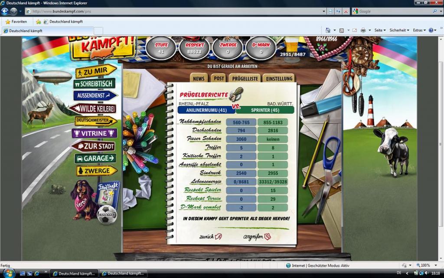Click the red stop loading icon

[x=346, y=11]
